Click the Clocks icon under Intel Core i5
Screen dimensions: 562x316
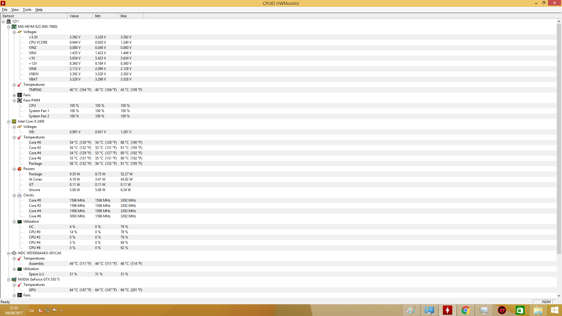click(20, 195)
